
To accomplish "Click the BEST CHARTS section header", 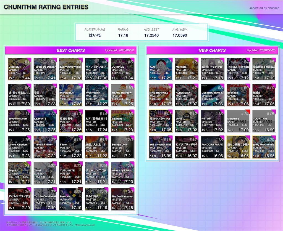I will click(x=70, y=50).
